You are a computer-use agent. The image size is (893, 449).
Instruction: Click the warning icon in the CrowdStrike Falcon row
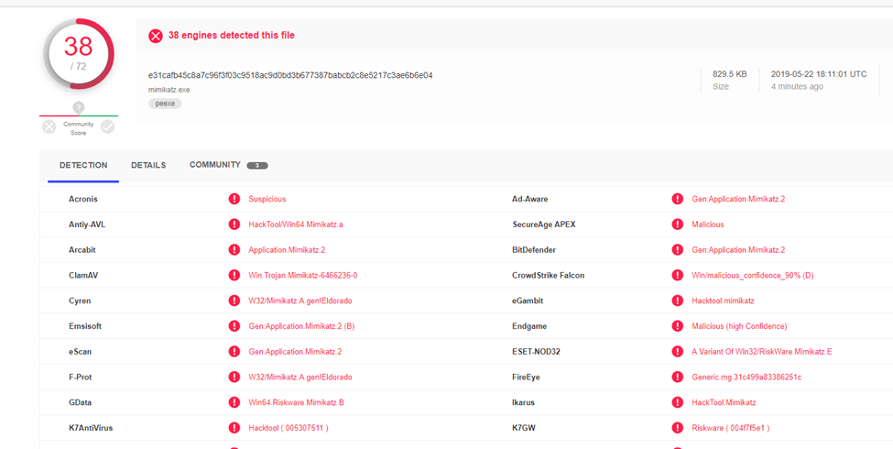(677, 275)
